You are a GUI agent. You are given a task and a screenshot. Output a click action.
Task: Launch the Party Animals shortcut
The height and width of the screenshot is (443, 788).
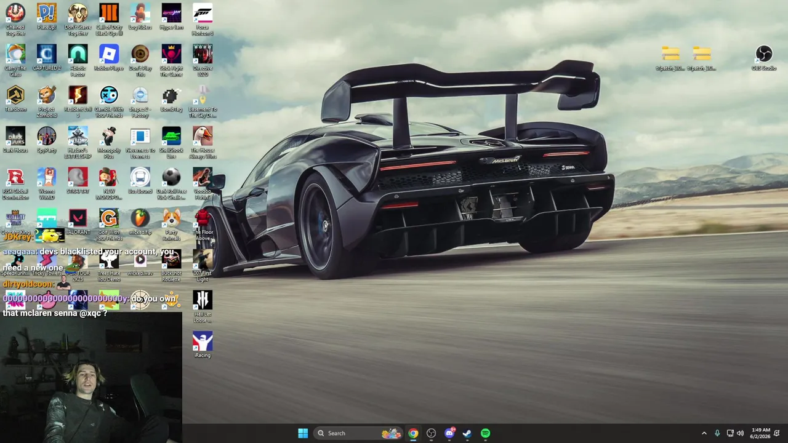coord(171,225)
